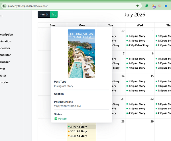The height and width of the screenshot is (141, 171).
Task: Open the blue checkmark browser extension
Action: [x=166, y=6]
